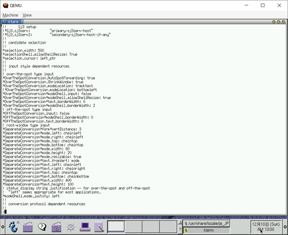Collapse the panel with left hide arrow
This screenshot has height=235, width=288.
[3, 227]
